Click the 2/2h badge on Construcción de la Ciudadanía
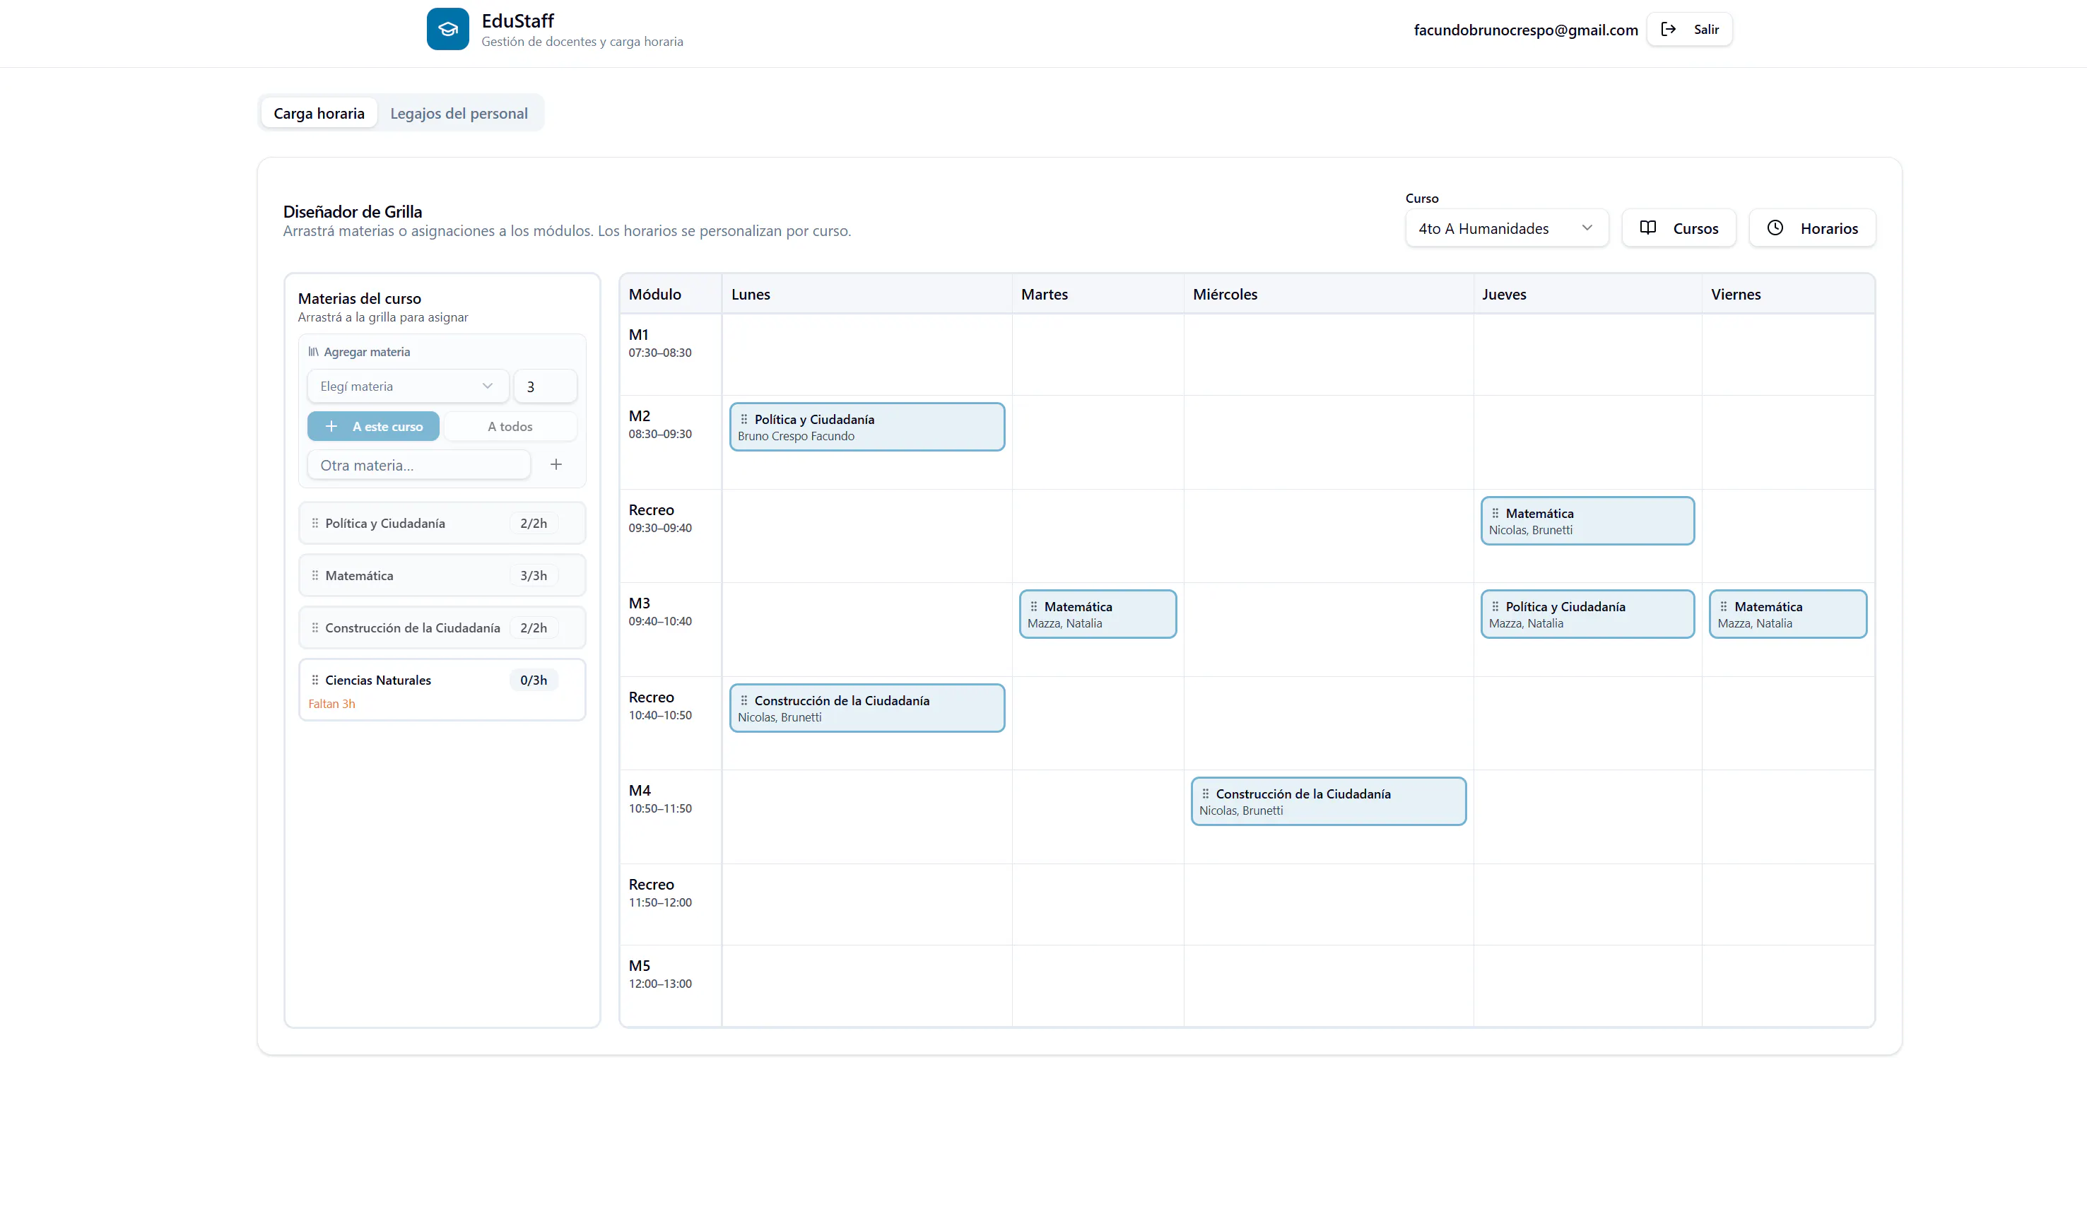 (x=534, y=627)
